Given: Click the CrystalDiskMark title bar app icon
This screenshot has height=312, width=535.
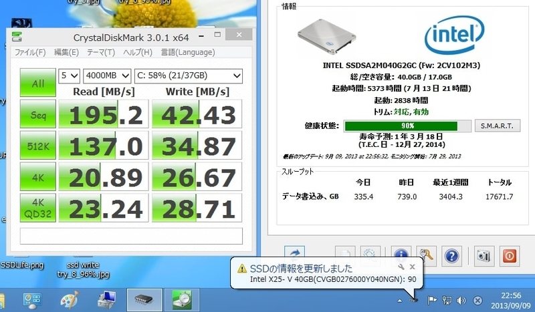Looking at the screenshot, I should pos(17,36).
